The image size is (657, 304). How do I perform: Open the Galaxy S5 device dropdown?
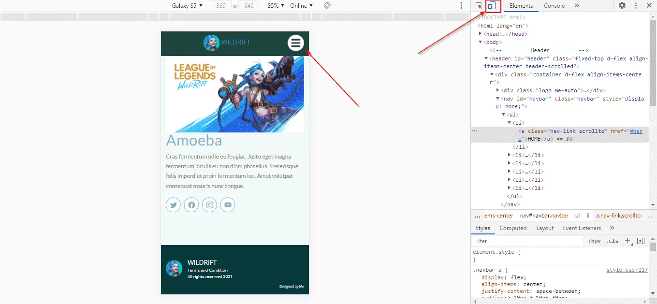click(187, 6)
